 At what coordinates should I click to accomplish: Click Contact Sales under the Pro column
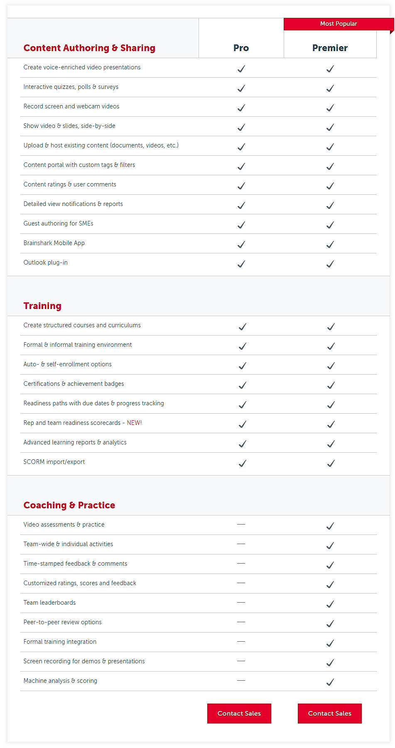[239, 714]
